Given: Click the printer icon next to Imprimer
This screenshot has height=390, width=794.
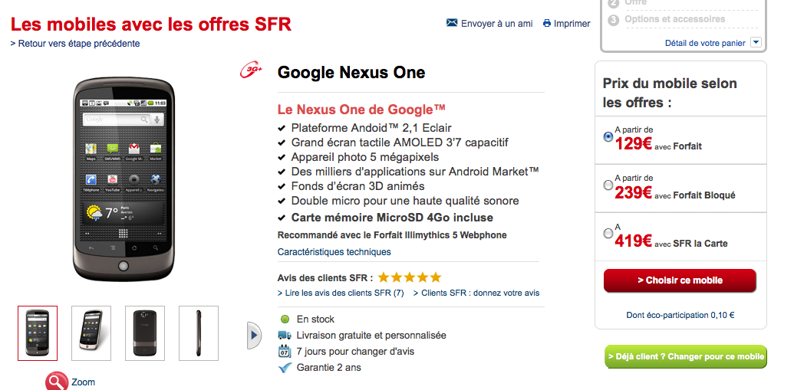Looking at the screenshot, I should (x=547, y=23).
